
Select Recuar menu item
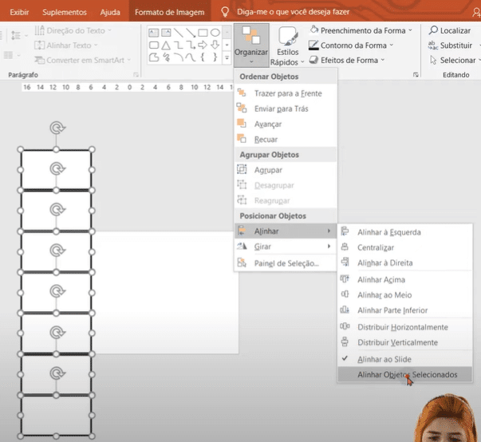(286, 140)
